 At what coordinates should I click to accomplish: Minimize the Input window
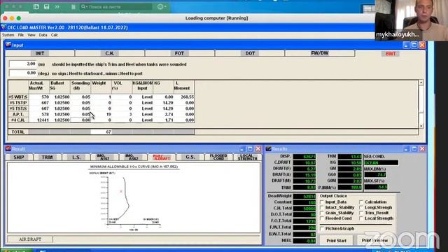point(406,45)
